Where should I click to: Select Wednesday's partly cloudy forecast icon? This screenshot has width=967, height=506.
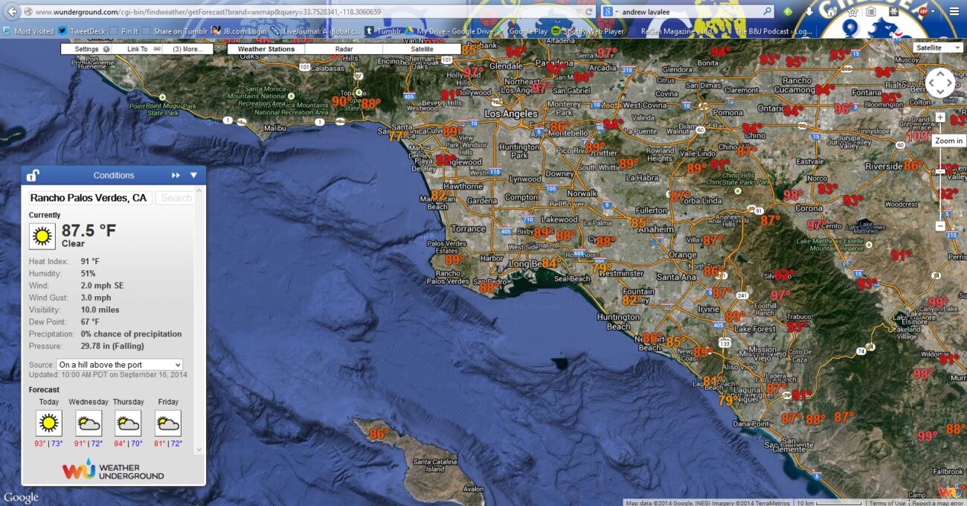tap(89, 423)
